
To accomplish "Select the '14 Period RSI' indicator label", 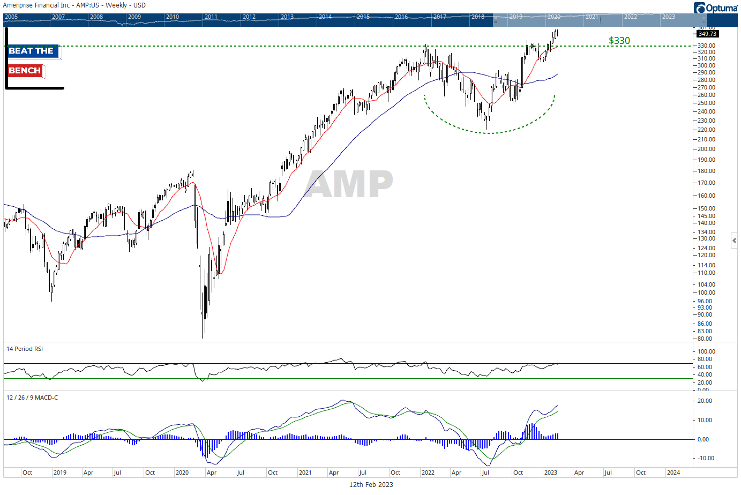I will (25, 349).
